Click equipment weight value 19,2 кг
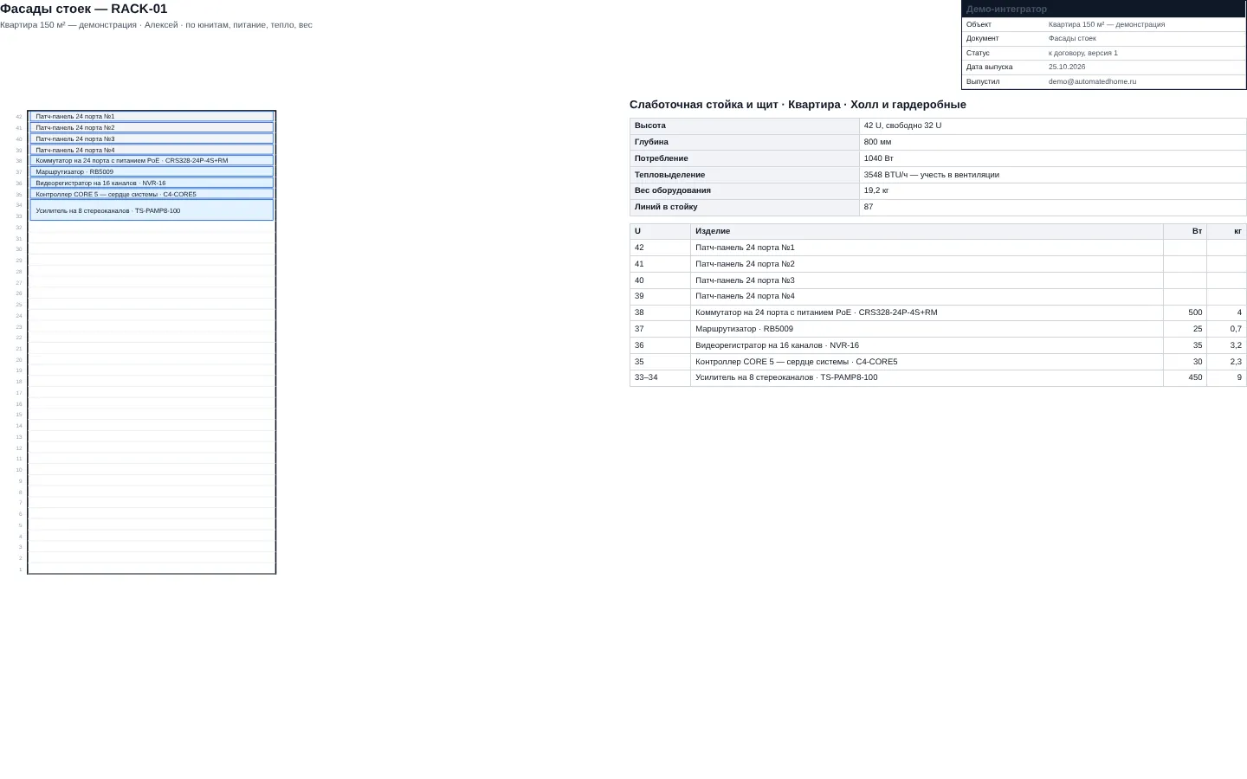This screenshot has height=779, width=1247. pyautogui.click(x=875, y=190)
